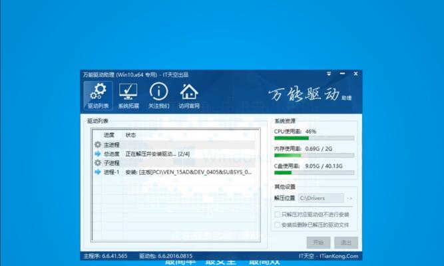Click the 万能驱动 logo
The image size is (444, 266).
(x=310, y=94)
